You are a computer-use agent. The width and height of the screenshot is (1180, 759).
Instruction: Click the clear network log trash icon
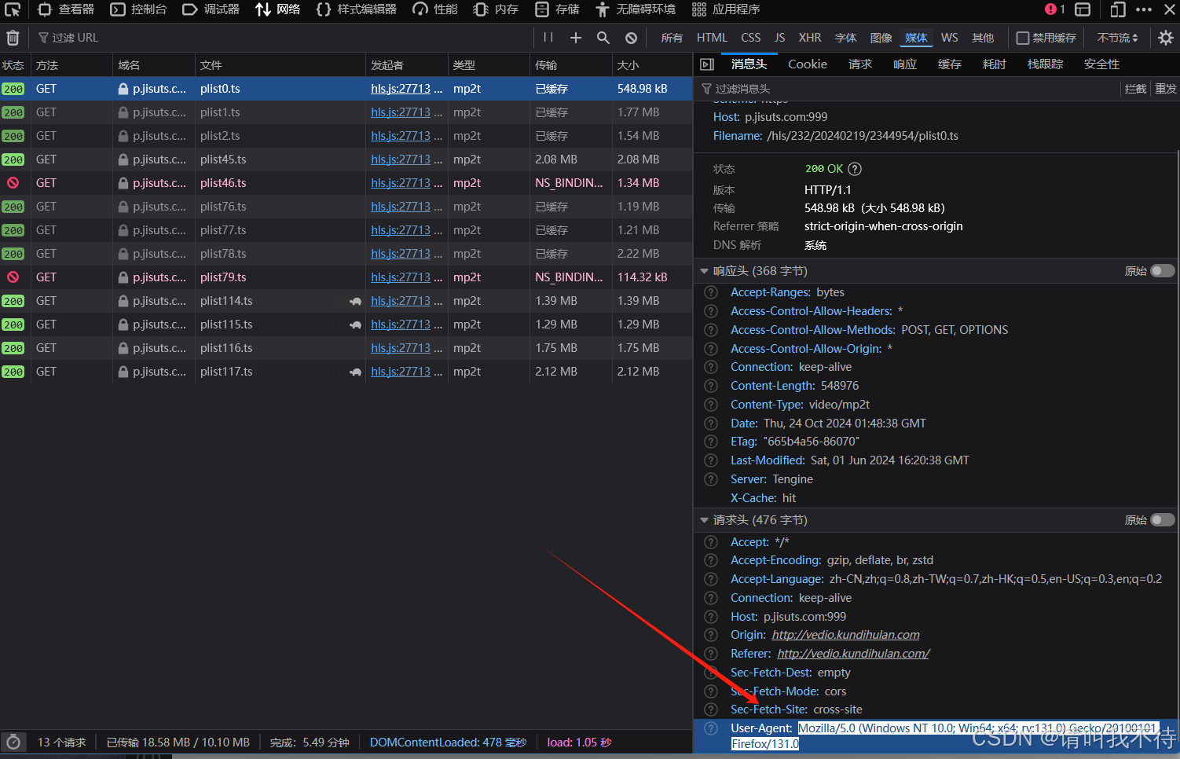coord(13,38)
